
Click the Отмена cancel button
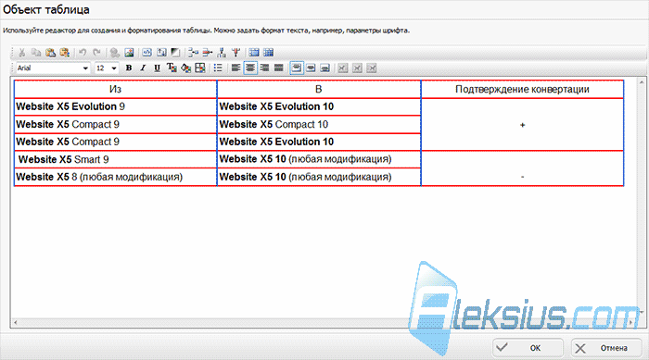coord(606,348)
